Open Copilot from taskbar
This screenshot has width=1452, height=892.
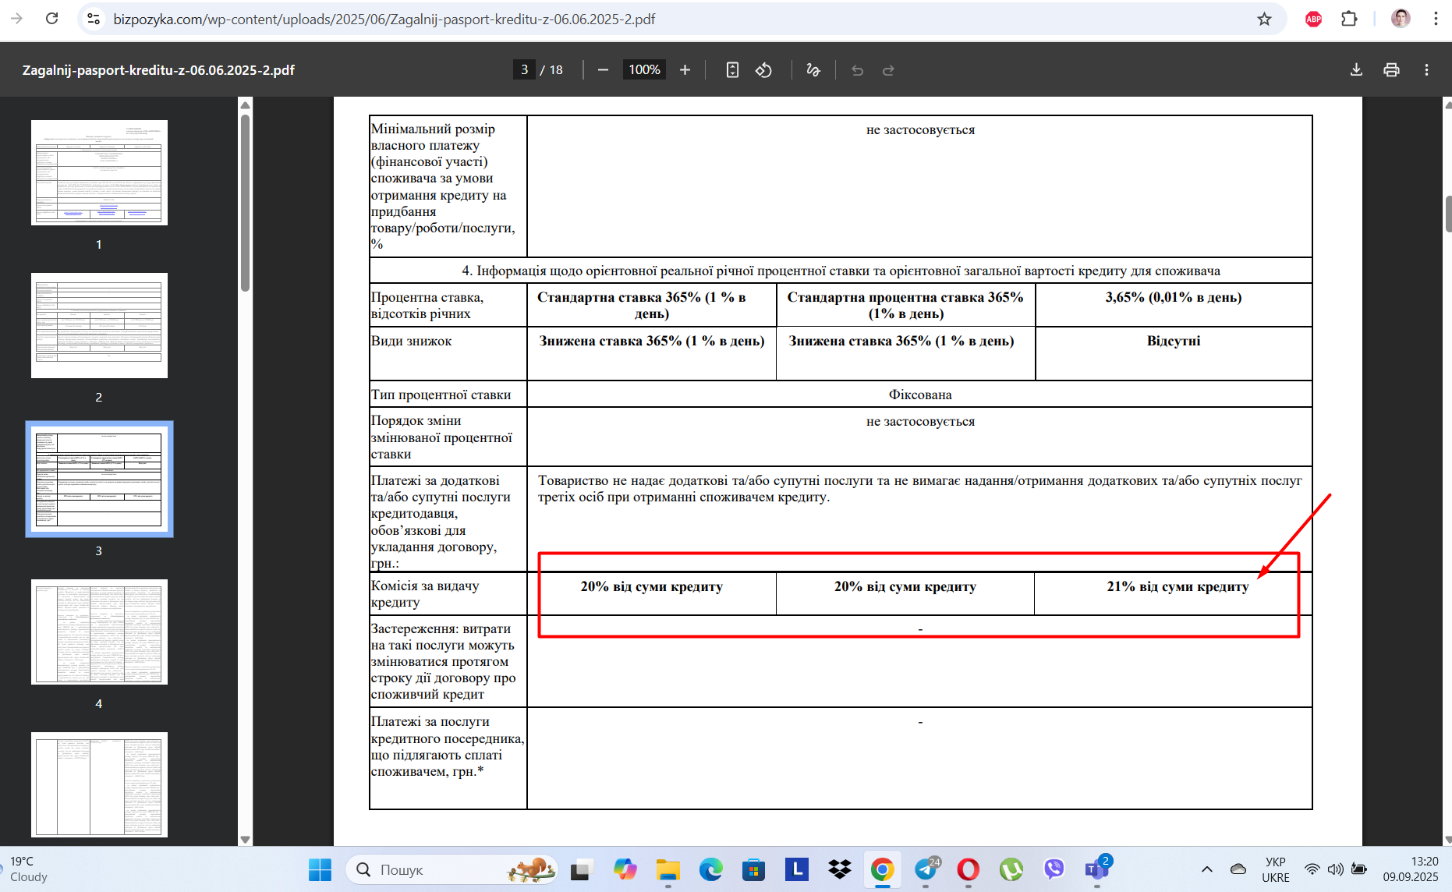click(625, 869)
